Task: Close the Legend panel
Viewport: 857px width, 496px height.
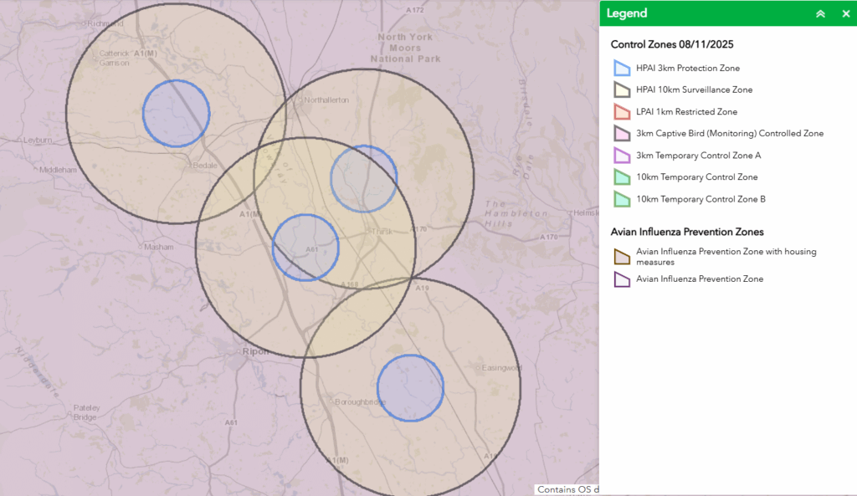Action: click(845, 13)
